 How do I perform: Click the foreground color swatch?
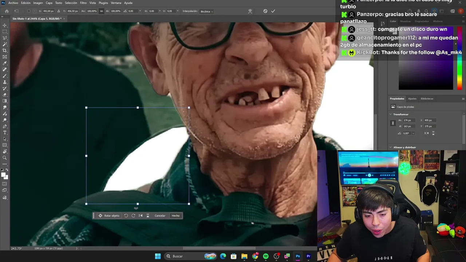click(3, 175)
